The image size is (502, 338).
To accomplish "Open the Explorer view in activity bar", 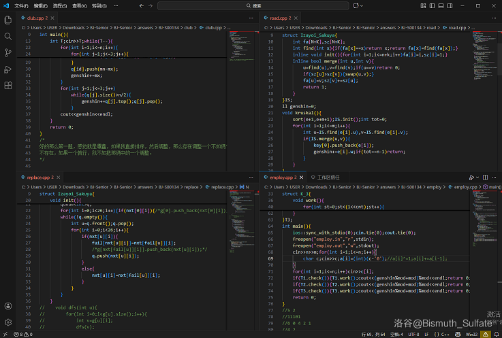I will click(x=8, y=20).
